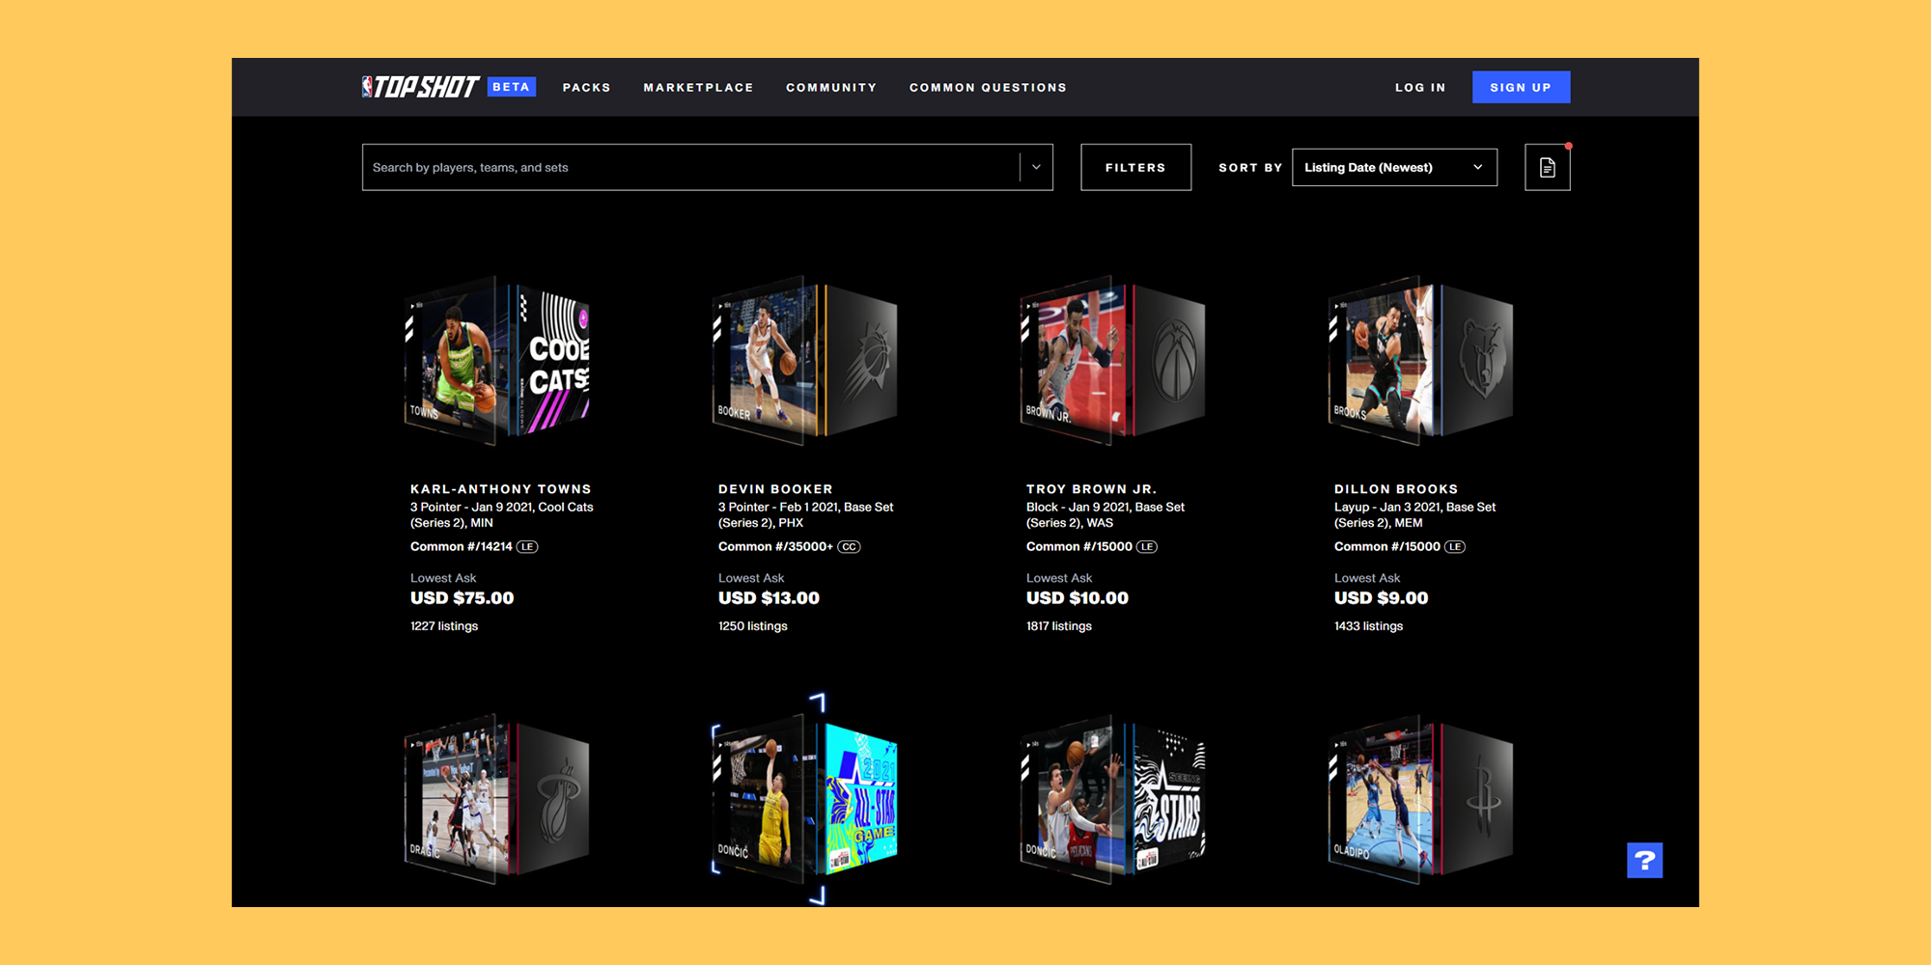Click the Devin Booker name heading
The width and height of the screenshot is (1931, 965).
coord(775,489)
